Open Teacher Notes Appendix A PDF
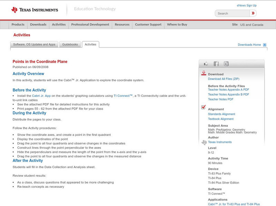The height and width of the screenshot is (206, 276). [228, 90]
